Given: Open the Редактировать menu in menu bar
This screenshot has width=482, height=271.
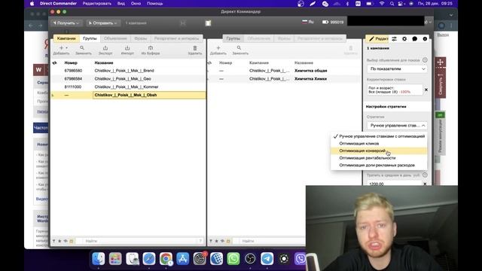Looking at the screenshot, I should (97, 4).
